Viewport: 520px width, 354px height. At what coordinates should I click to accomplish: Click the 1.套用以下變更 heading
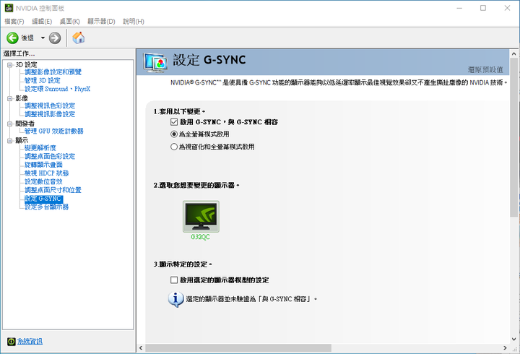pos(179,111)
